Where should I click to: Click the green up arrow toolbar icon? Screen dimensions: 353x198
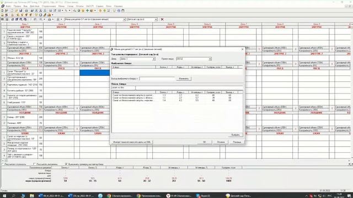pos(104,10)
